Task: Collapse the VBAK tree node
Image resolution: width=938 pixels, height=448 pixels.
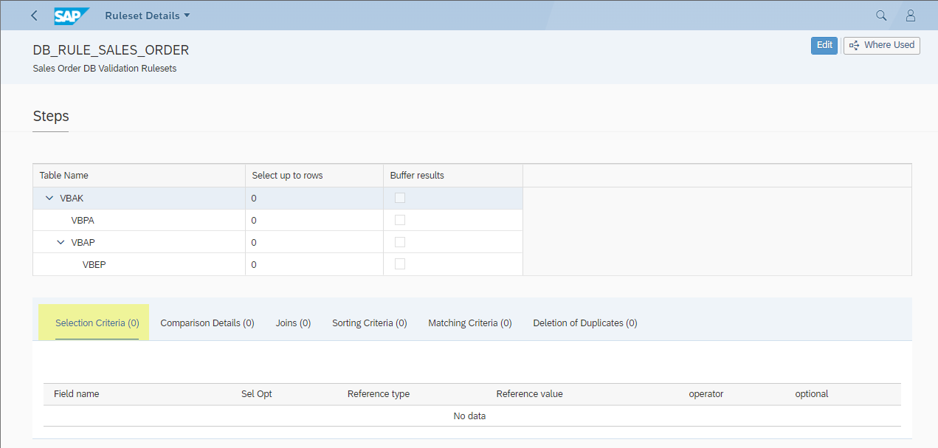Action: [x=49, y=198]
